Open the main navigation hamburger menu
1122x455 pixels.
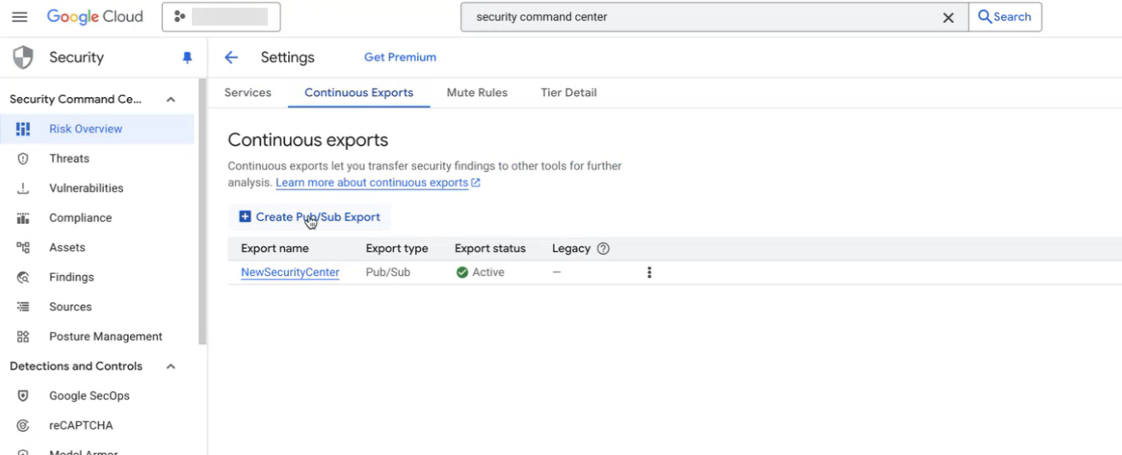pyautogui.click(x=20, y=17)
